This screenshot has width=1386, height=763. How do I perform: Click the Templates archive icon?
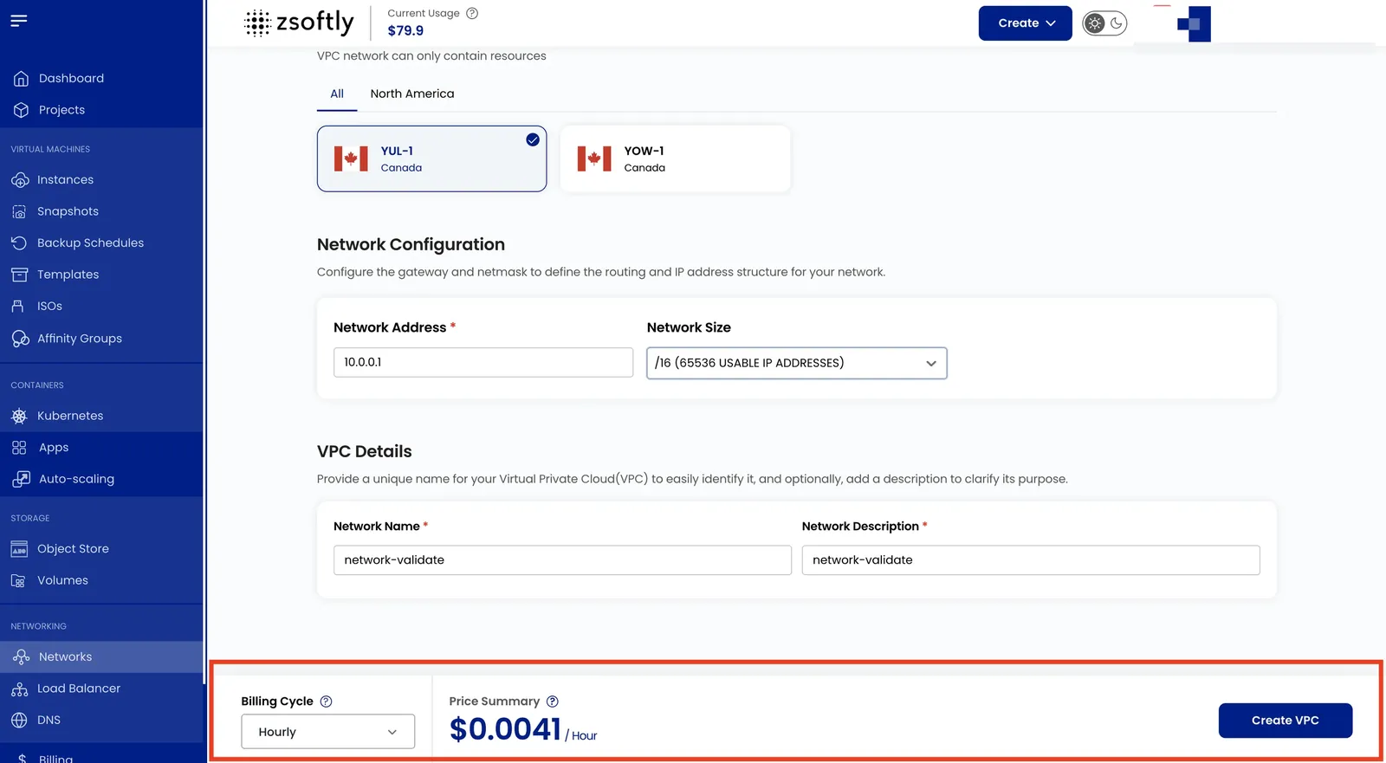point(19,275)
